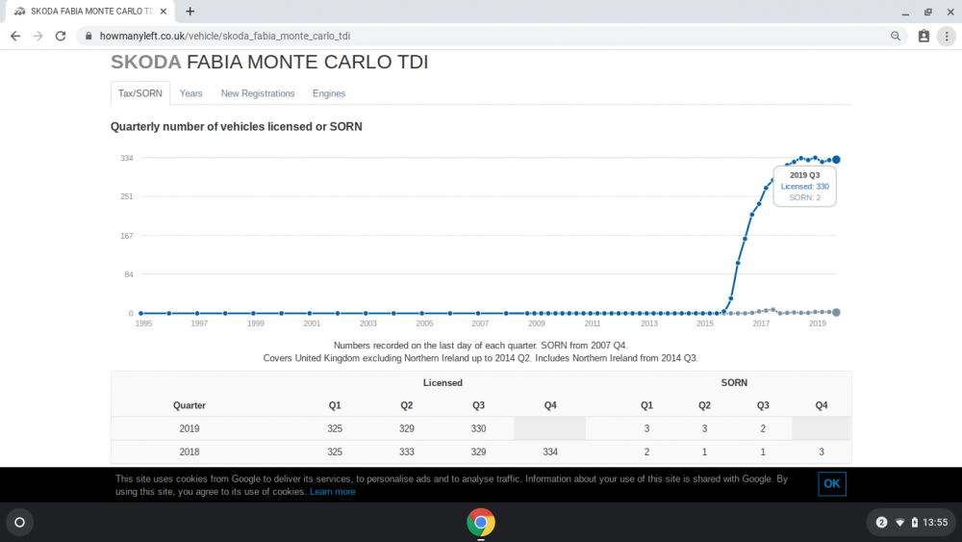This screenshot has width=962, height=542.
Task: Close the Skoda Fabia browser tab
Action: pyautogui.click(x=164, y=11)
